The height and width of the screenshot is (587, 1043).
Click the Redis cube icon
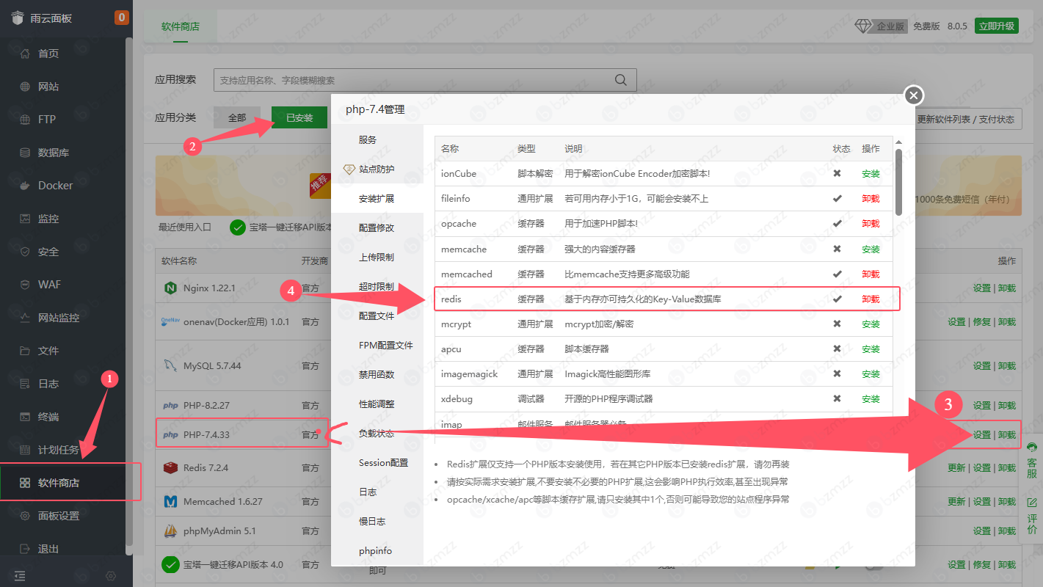tap(170, 467)
